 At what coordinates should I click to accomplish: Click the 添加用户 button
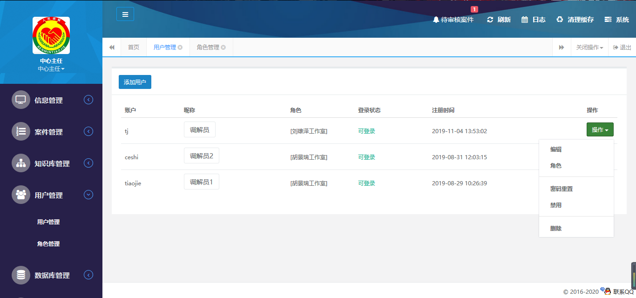pyautogui.click(x=135, y=81)
